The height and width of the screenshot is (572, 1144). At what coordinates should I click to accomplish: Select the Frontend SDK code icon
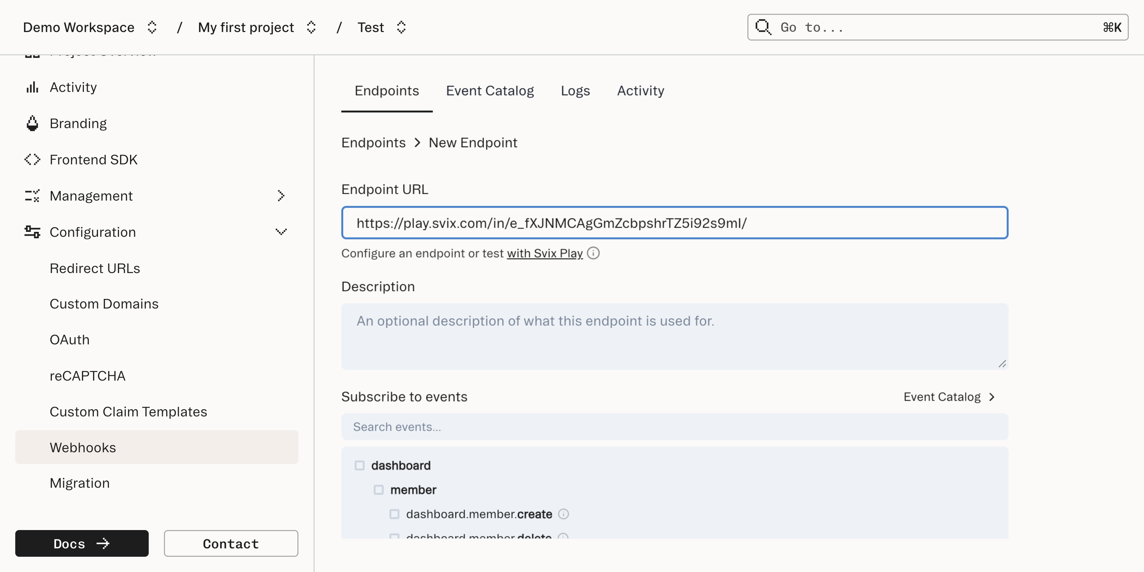pos(32,159)
